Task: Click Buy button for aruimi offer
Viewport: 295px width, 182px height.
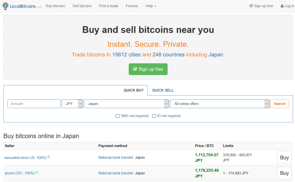Action: click(284, 173)
